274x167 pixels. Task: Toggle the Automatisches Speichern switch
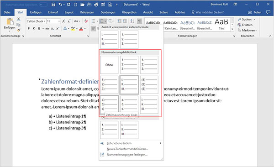43,5
